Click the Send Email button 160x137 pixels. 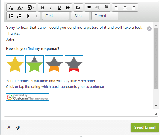coord(145,127)
